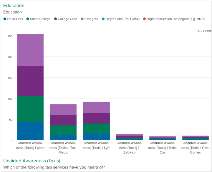This screenshot has height=172, width=212.
Task: Click the 200 y-axis tick label
Action: [10, 57]
